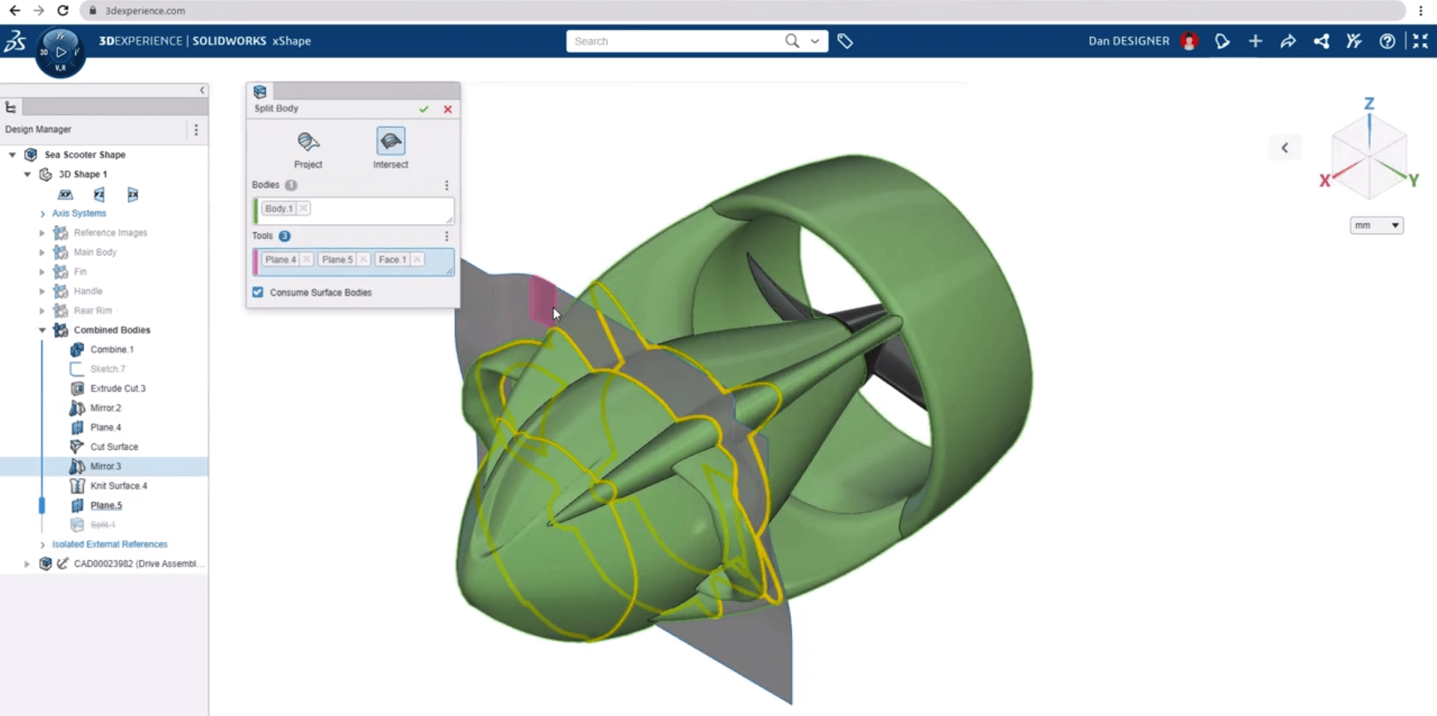Toggle Consume Surface Bodies checkbox
The width and height of the screenshot is (1437, 716).
pyautogui.click(x=258, y=292)
